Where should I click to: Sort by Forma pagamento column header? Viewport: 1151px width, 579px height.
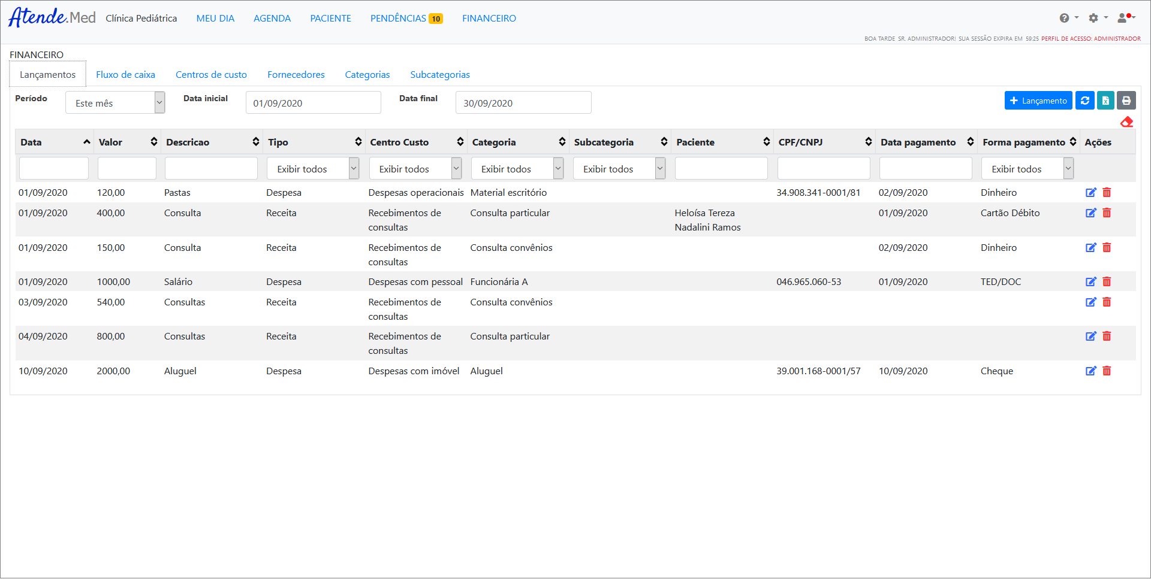click(x=1029, y=142)
